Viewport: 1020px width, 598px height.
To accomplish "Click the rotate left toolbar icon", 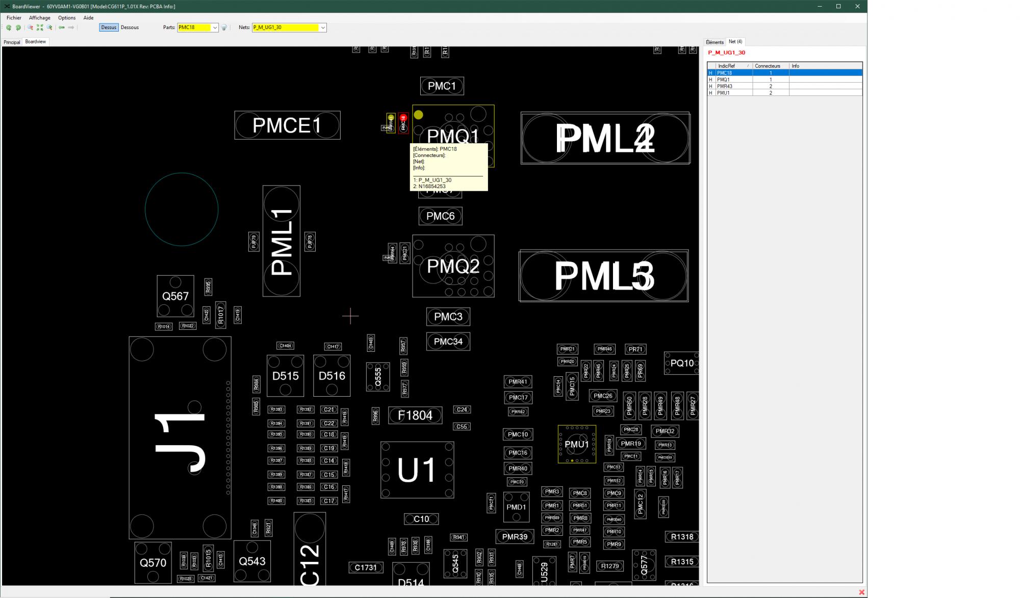I will pyautogui.click(x=9, y=28).
